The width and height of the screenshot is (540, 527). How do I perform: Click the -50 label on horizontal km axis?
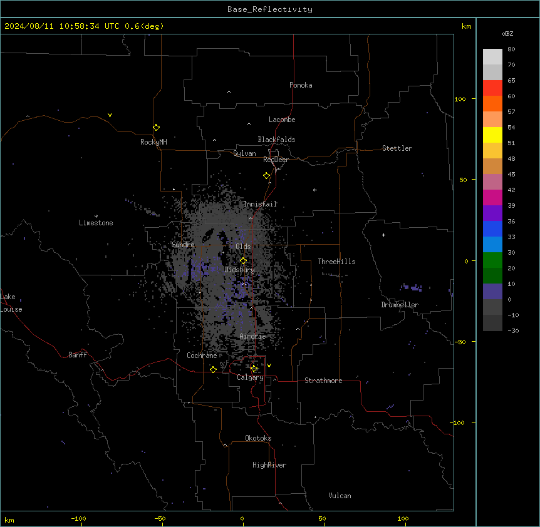(x=160, y=518)
